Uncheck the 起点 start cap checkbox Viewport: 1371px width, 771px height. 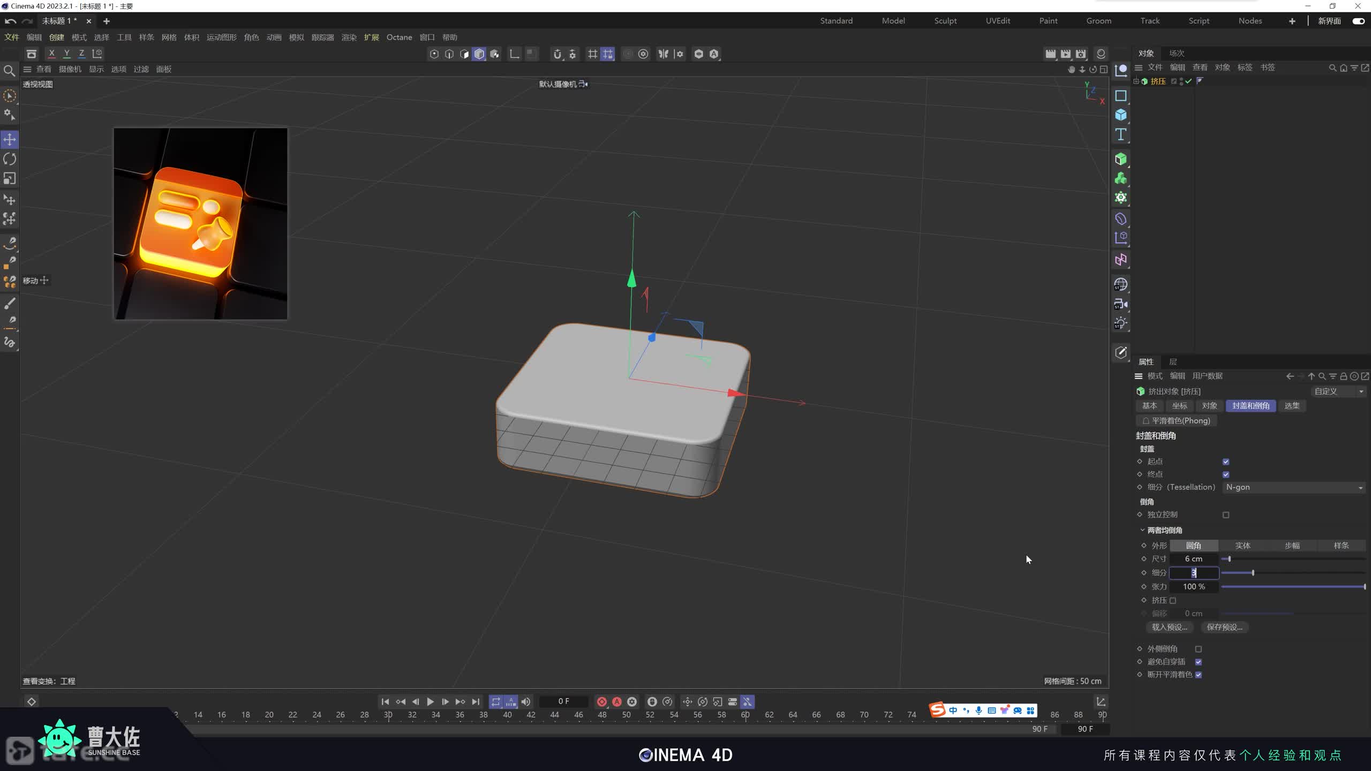coord(1225,462)
